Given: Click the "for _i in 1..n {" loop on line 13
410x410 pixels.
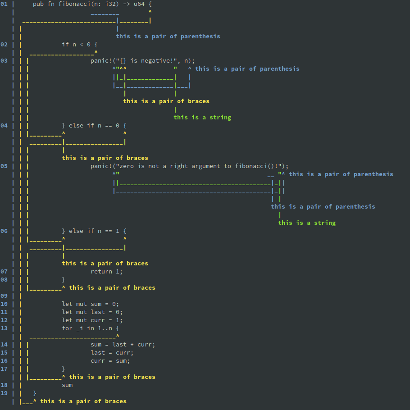Looking at the screenshot, I should click(90, 328).
